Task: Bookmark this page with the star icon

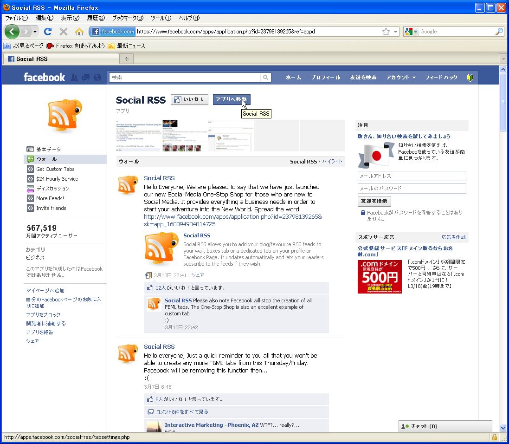Action: click(x=386, y=32)
